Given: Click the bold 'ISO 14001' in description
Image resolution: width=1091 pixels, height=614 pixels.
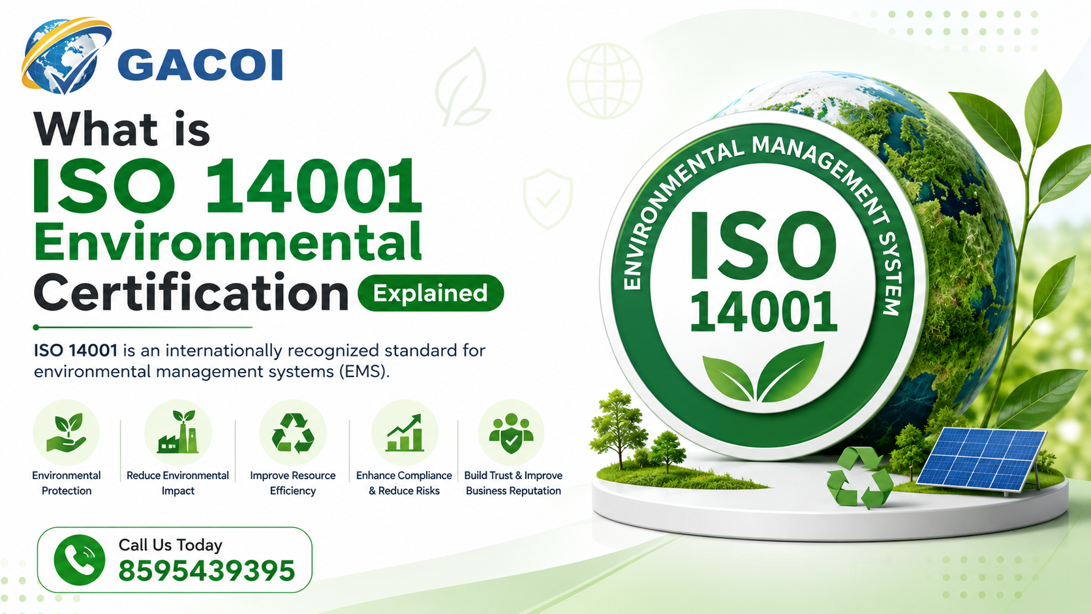Looking at the screenshot, I should pos(76,350).
